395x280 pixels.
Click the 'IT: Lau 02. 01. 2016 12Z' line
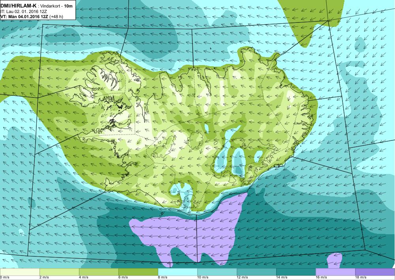[24, 11]
